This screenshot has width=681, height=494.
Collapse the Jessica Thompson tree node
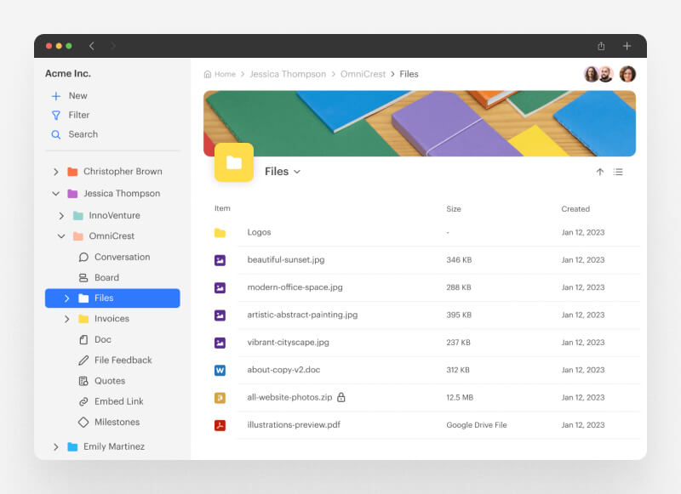click(x=55, y=194)
